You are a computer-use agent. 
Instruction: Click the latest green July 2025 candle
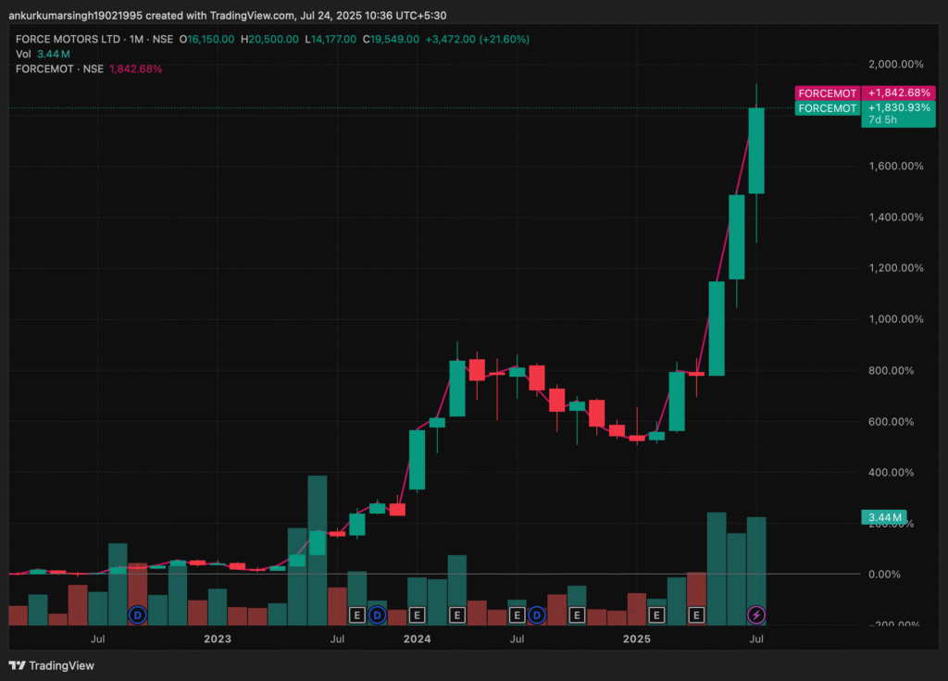pyautogui.click(x=756, y=151)
